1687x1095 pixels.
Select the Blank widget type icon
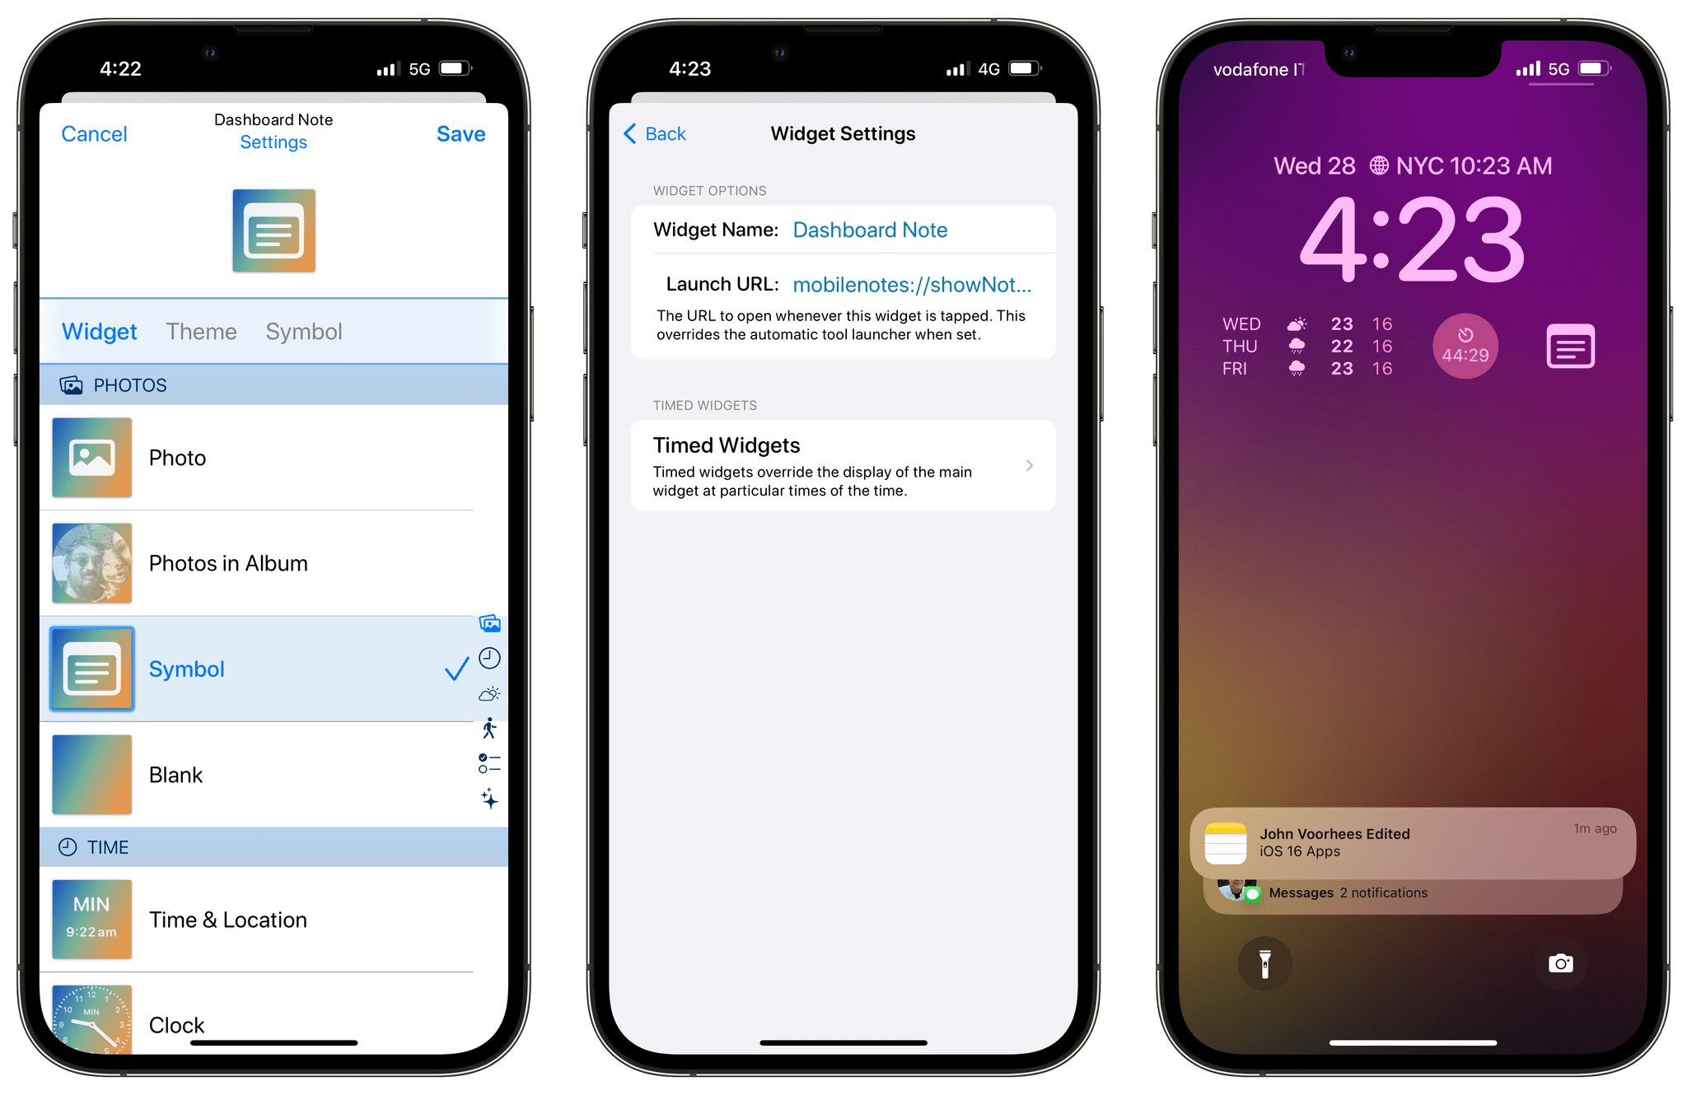[91, 773]
